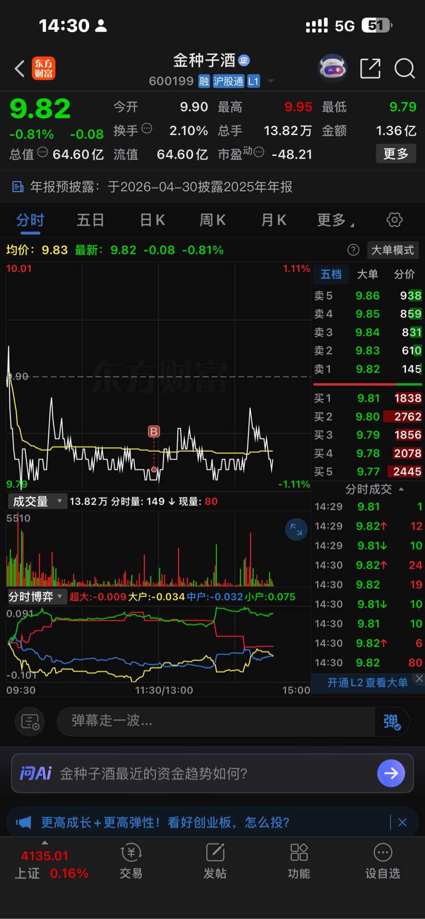Open chart settings gear icon
The width and height of the screenshot is (425, 919).
coord(395,220)
